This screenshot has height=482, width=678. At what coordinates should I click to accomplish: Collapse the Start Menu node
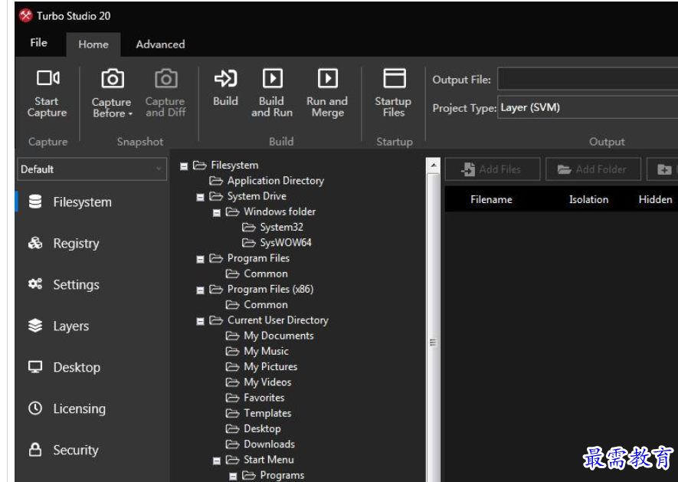tap(217, 461)
